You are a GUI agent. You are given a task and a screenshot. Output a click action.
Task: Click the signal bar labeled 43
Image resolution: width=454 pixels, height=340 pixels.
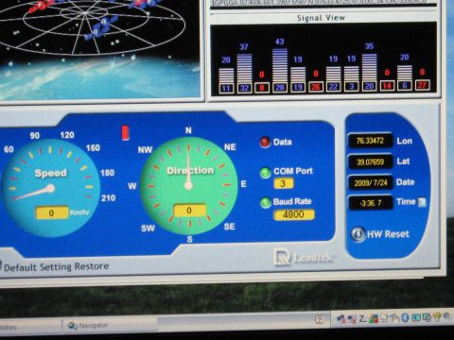tap(280, 65)
